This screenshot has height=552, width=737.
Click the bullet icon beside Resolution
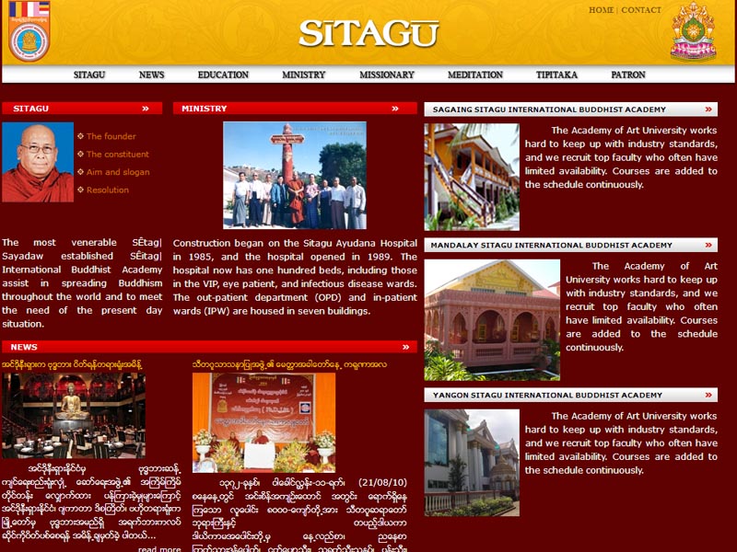point(80,190)
